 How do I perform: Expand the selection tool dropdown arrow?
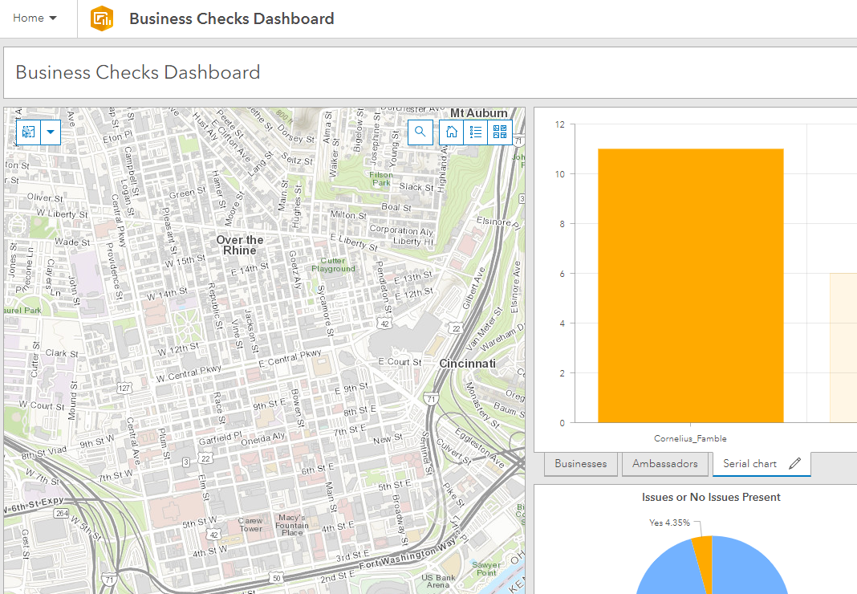(x=51, y=132)
